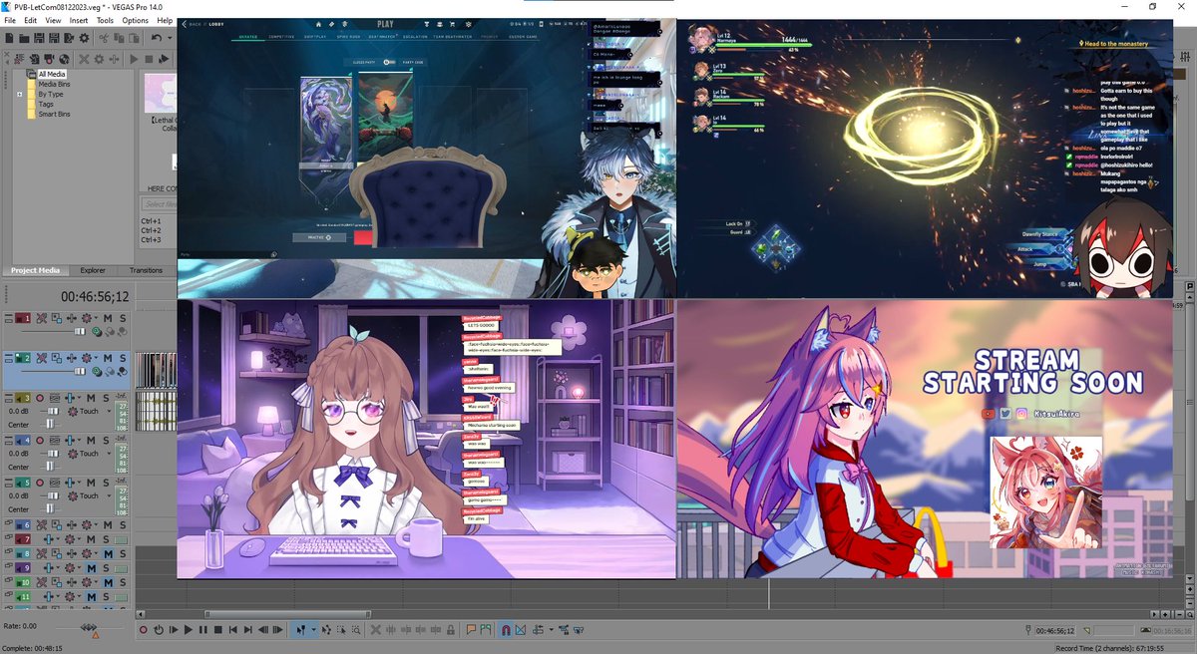Select Media Bins folder
1197x654 pixels.
click(x=55, y=84)
